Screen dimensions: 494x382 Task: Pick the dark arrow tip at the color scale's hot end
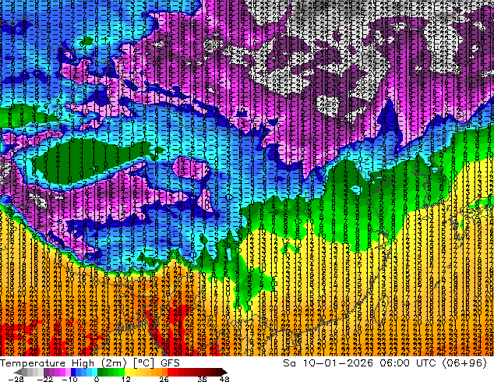tap(224, 372)
